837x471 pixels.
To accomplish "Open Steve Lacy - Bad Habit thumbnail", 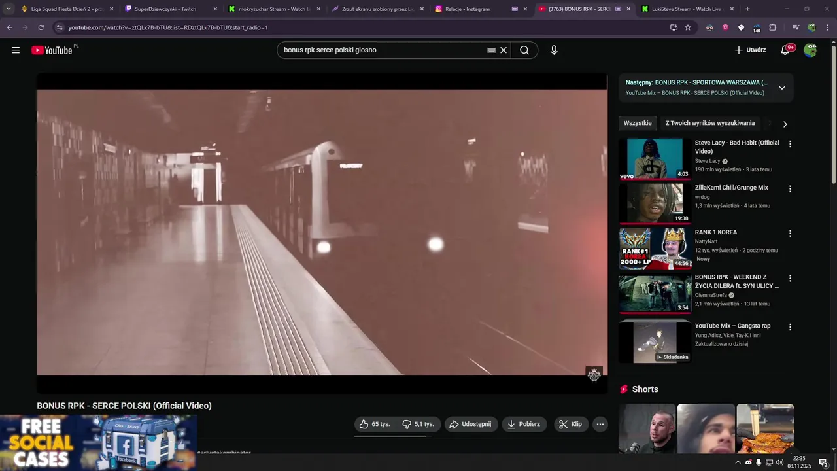I will tap(655, 158).
